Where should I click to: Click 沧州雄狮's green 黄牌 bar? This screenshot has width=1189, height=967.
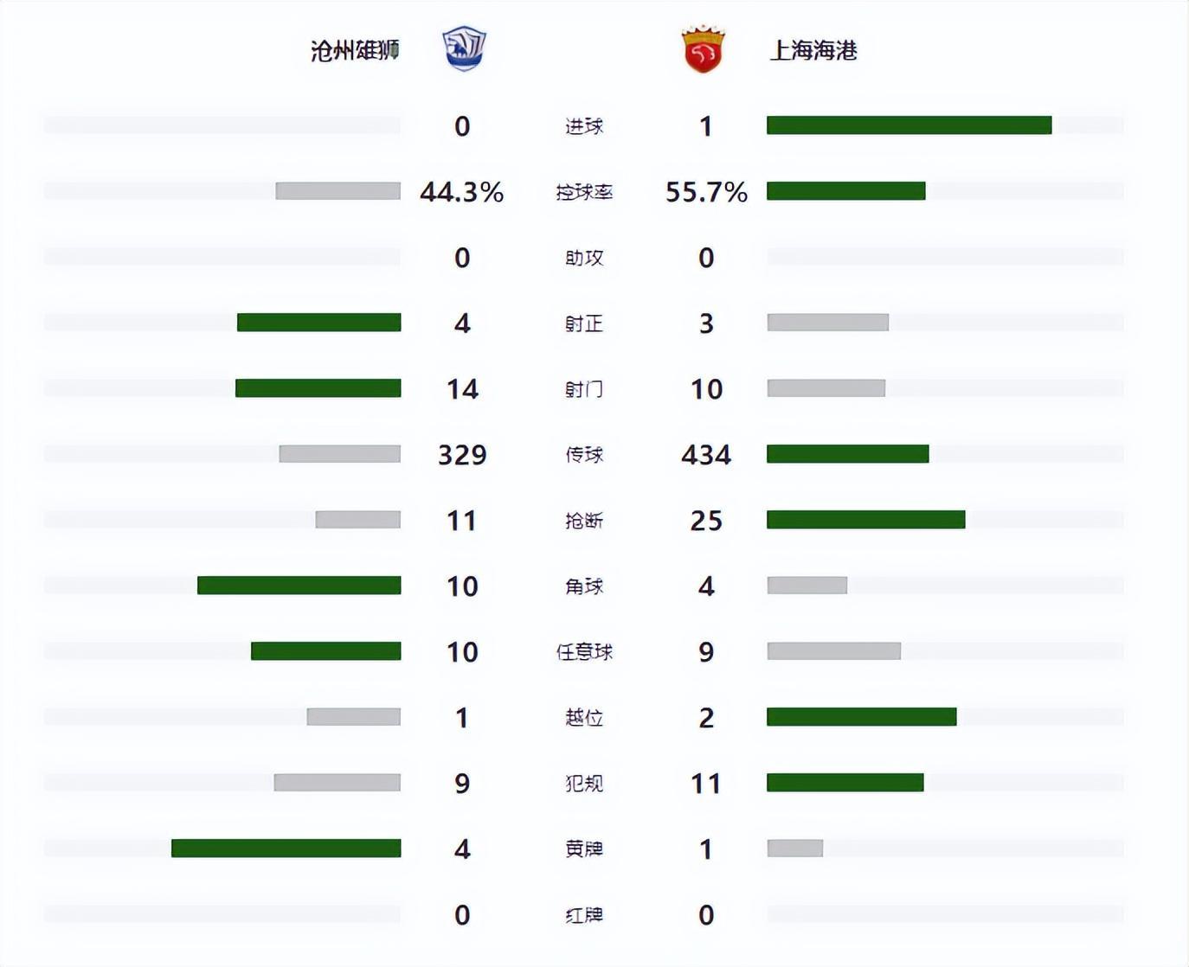click(x=286, y=849)
